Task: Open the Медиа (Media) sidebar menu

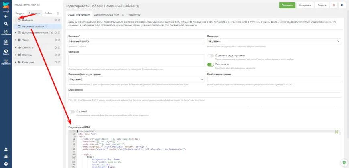Action: point(6,42)
